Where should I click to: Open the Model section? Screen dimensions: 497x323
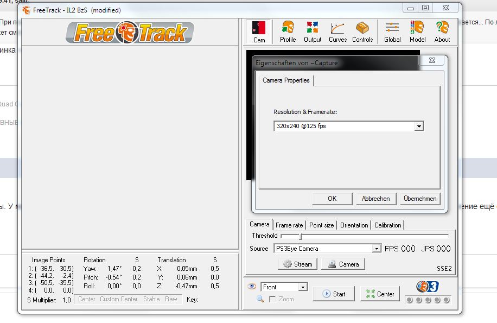tap(417, 31)
